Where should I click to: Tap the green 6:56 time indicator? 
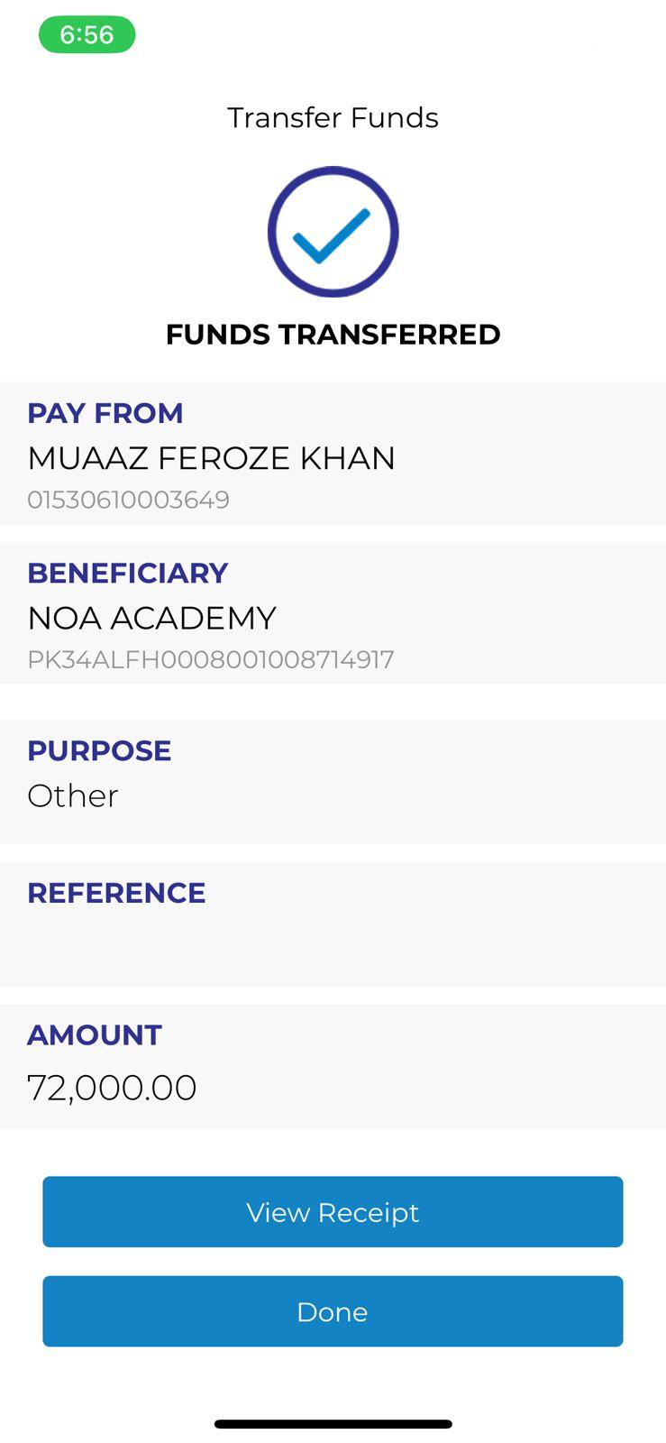tap(87, 35)
